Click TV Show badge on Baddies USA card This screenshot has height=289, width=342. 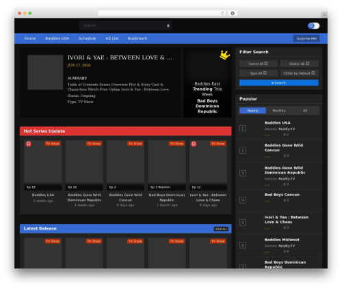[x=53, y=143]
